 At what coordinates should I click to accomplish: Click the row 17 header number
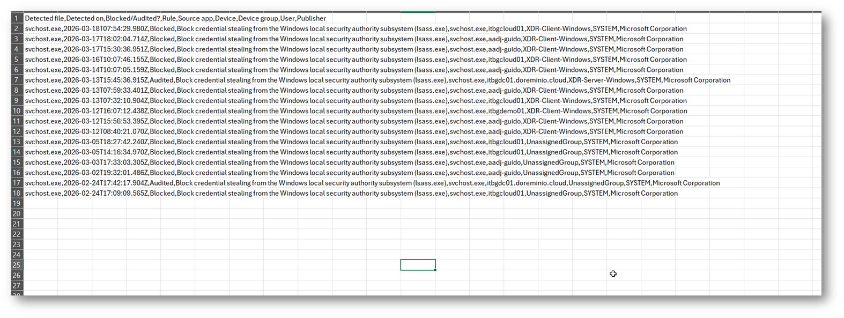coord(17,183)
